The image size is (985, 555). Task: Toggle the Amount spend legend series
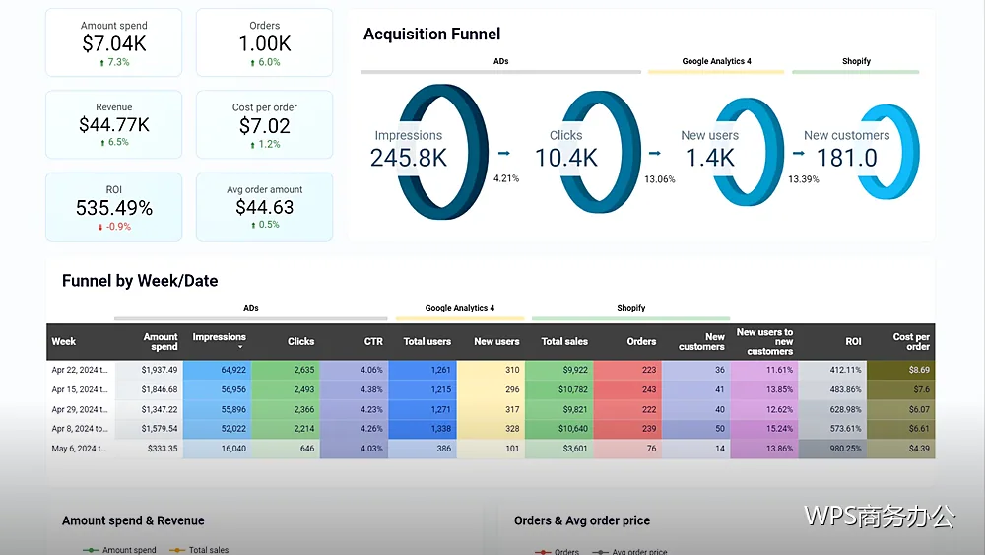click(x=119, y=550)
